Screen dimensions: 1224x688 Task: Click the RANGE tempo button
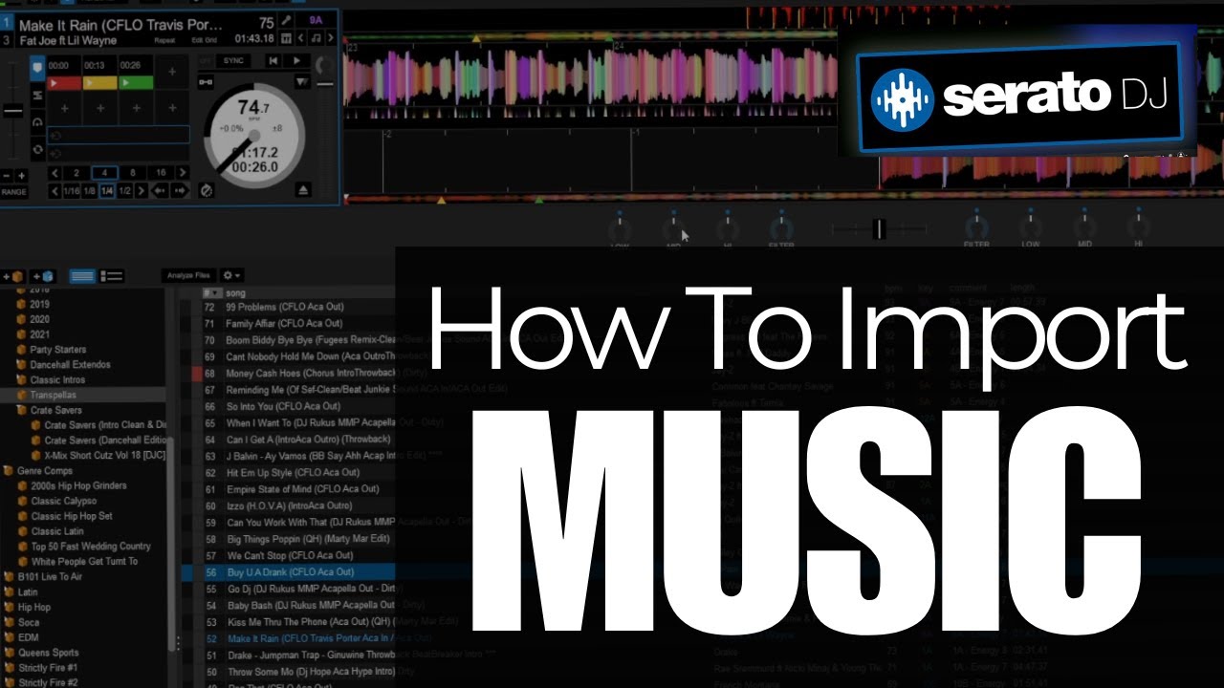point(13,192)
